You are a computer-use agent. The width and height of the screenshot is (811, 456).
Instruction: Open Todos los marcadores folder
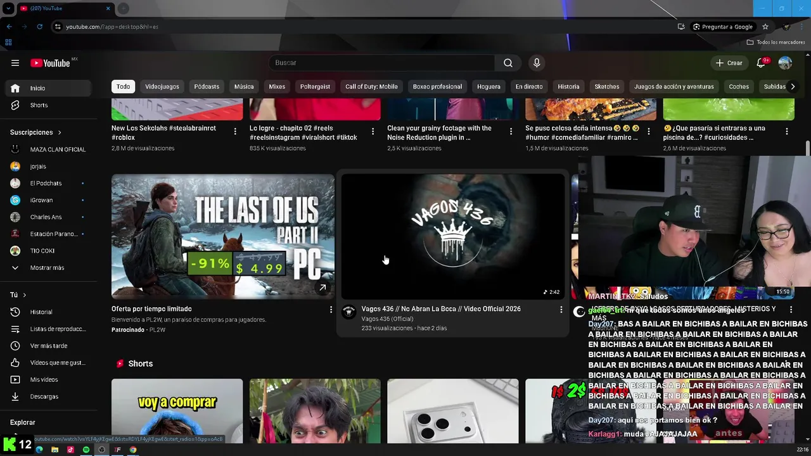776,42
